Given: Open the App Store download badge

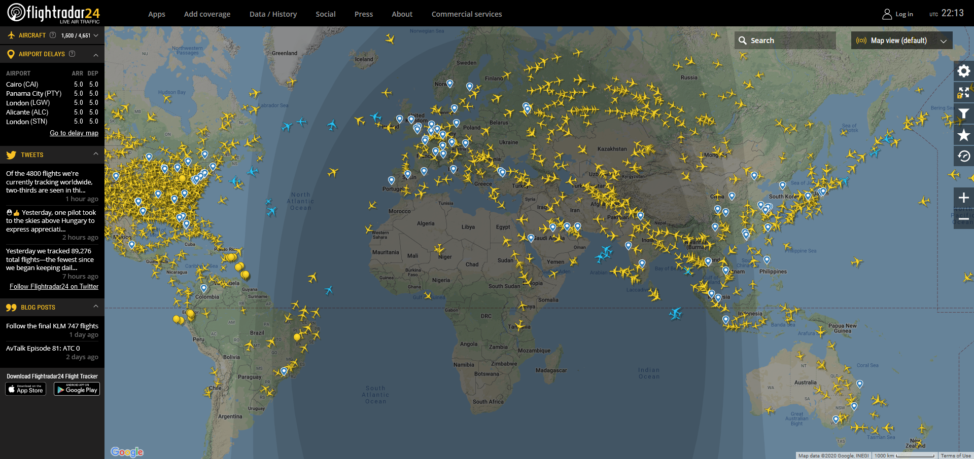Looking at the screenshot, I should coord(26,389).
